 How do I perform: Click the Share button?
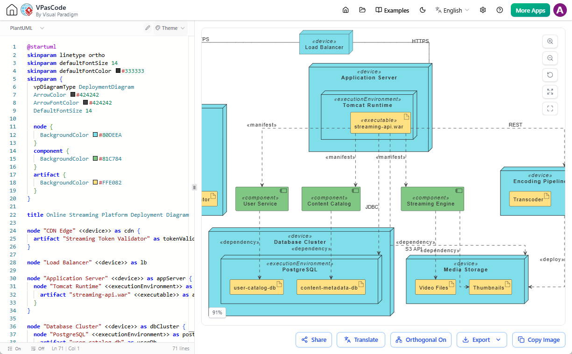pos(314,340)
